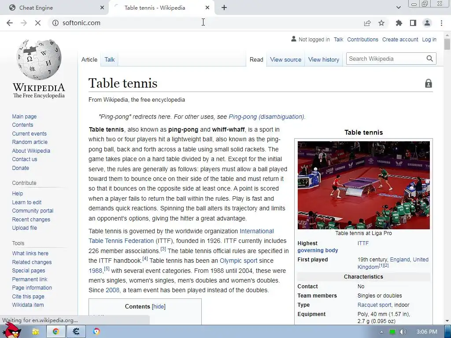451x338 pixels.
Task: Click the England link in infobox
Action: click(400, 260)
